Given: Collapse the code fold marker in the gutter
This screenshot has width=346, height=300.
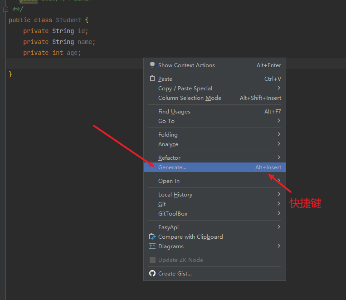Looking at the screenshot, I should coord(5,9).
